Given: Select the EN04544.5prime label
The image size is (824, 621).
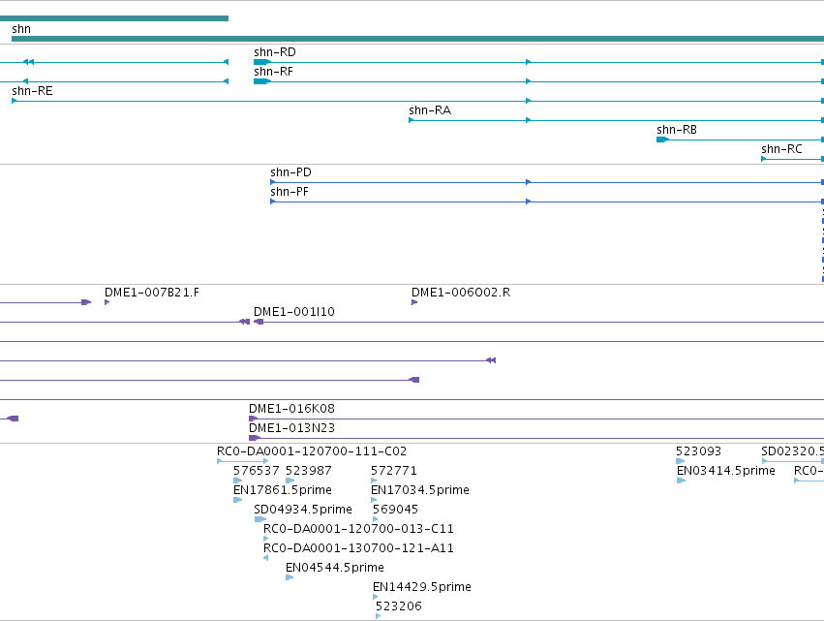Looking at the screenshot, I should 335,568.
